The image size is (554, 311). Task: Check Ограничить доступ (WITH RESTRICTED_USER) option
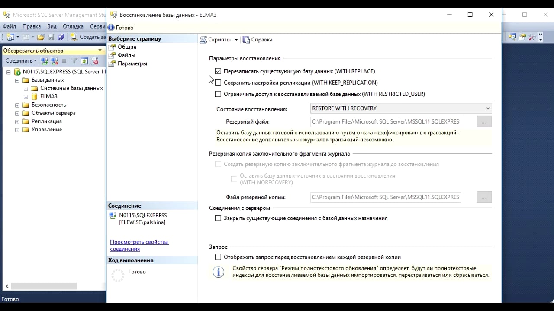(218, 94)
